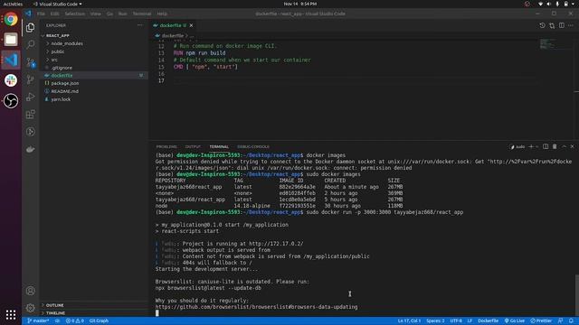Split the editor to the right
The image size is (579, 325).
point(561,25)
